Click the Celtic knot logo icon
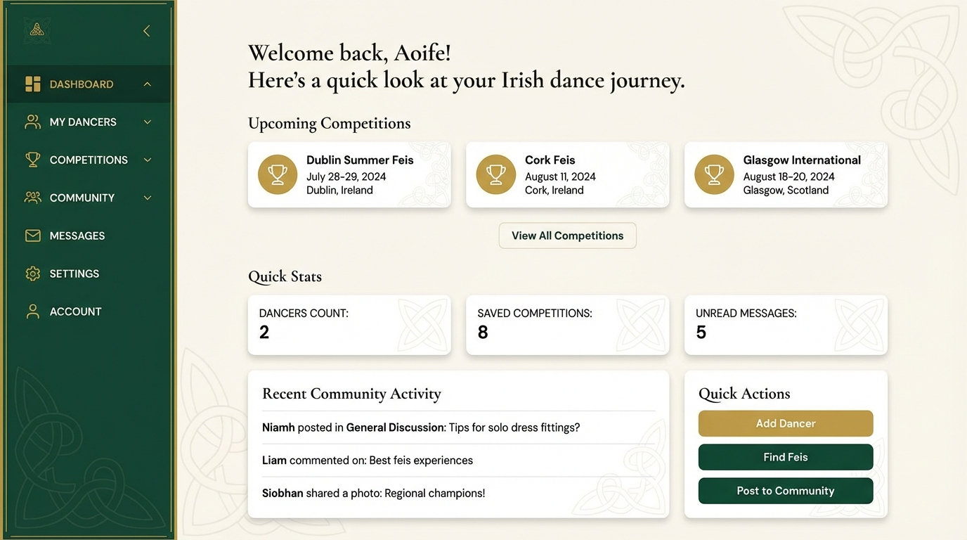Viewport: 967px width, 540px height. click(37, 30)
